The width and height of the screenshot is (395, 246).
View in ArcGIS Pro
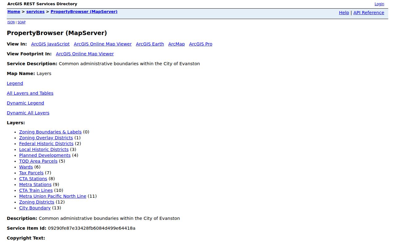tap(201, 44)
